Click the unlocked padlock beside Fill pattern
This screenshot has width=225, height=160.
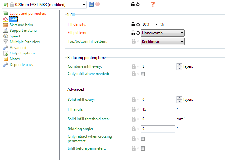coord(133,33)
